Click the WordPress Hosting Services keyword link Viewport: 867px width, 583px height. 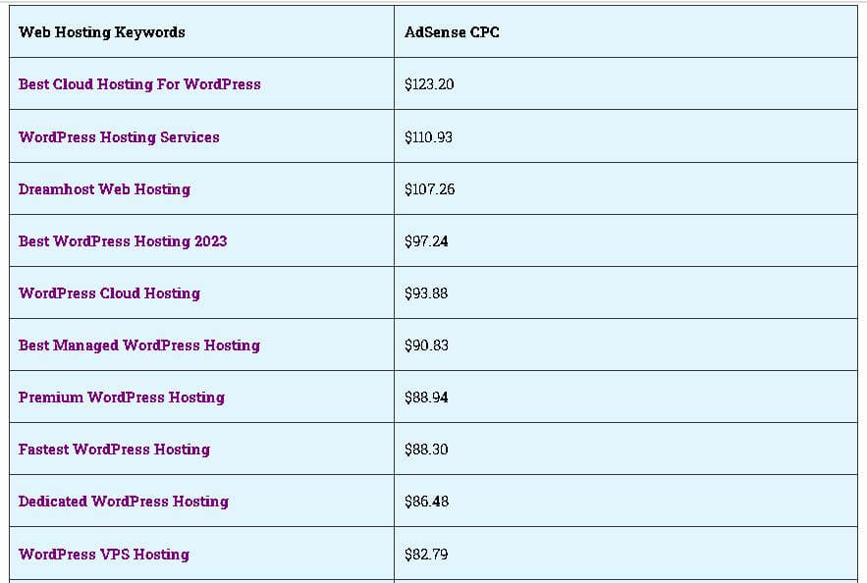(119, 137)
